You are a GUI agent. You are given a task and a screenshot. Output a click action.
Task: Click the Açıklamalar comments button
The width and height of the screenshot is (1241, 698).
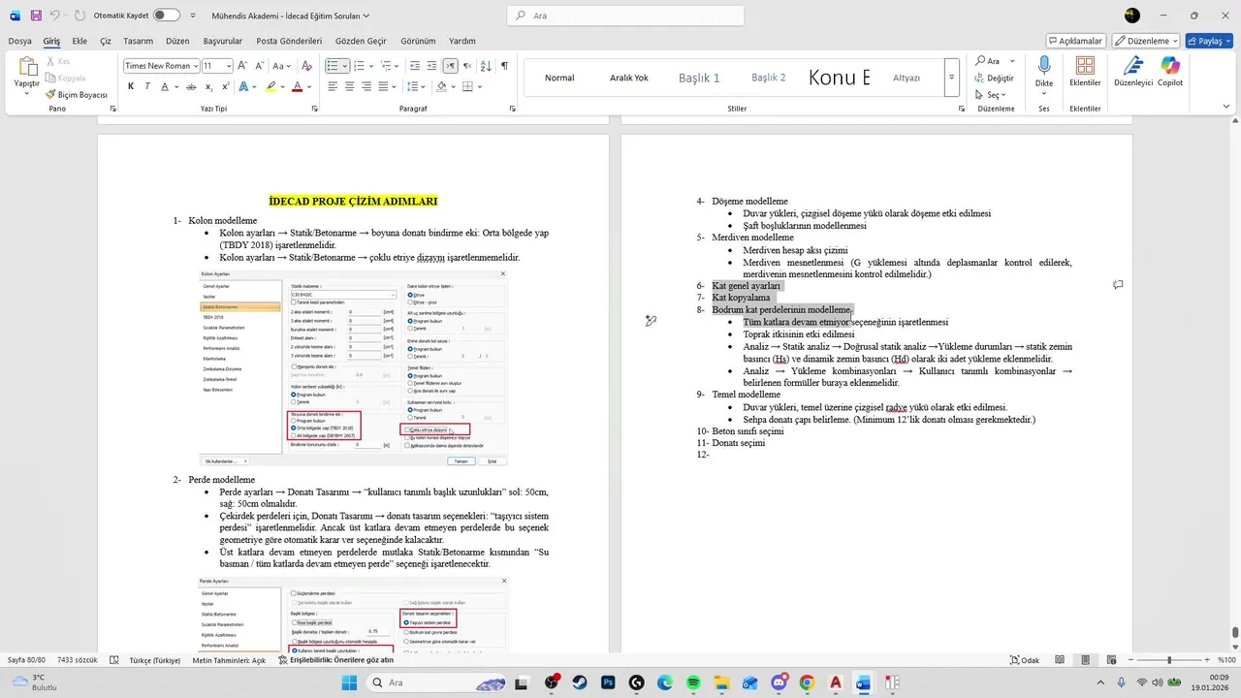point(1076,41)
